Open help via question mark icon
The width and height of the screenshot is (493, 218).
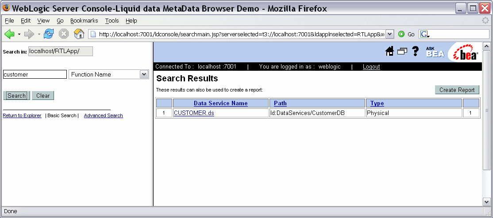tap(416, 51)
